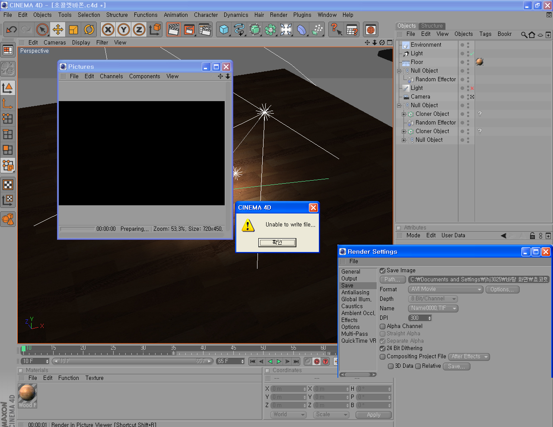Click the DPI 300 input field
Screen dimensions: 553x427
(x=420, y=318)
